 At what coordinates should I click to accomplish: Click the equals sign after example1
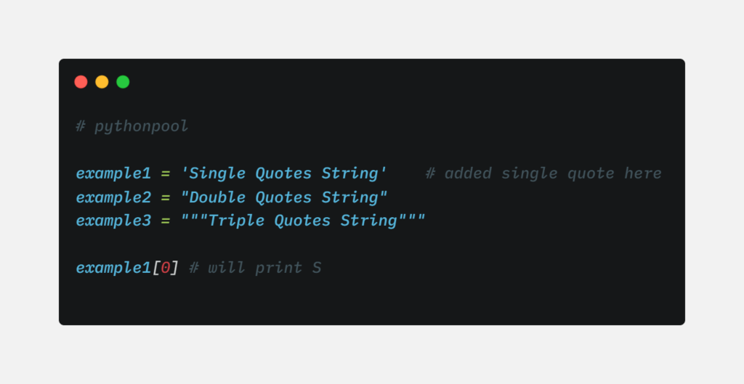(166, 173)
